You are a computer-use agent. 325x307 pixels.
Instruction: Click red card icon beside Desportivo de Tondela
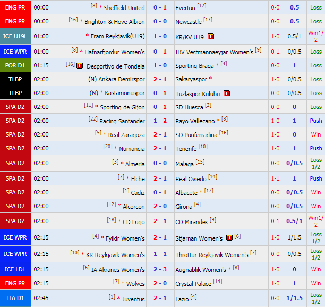coord(80,66)
